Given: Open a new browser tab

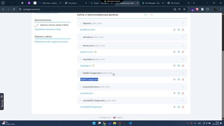Looking at the screenshot, I should [194, 3].
